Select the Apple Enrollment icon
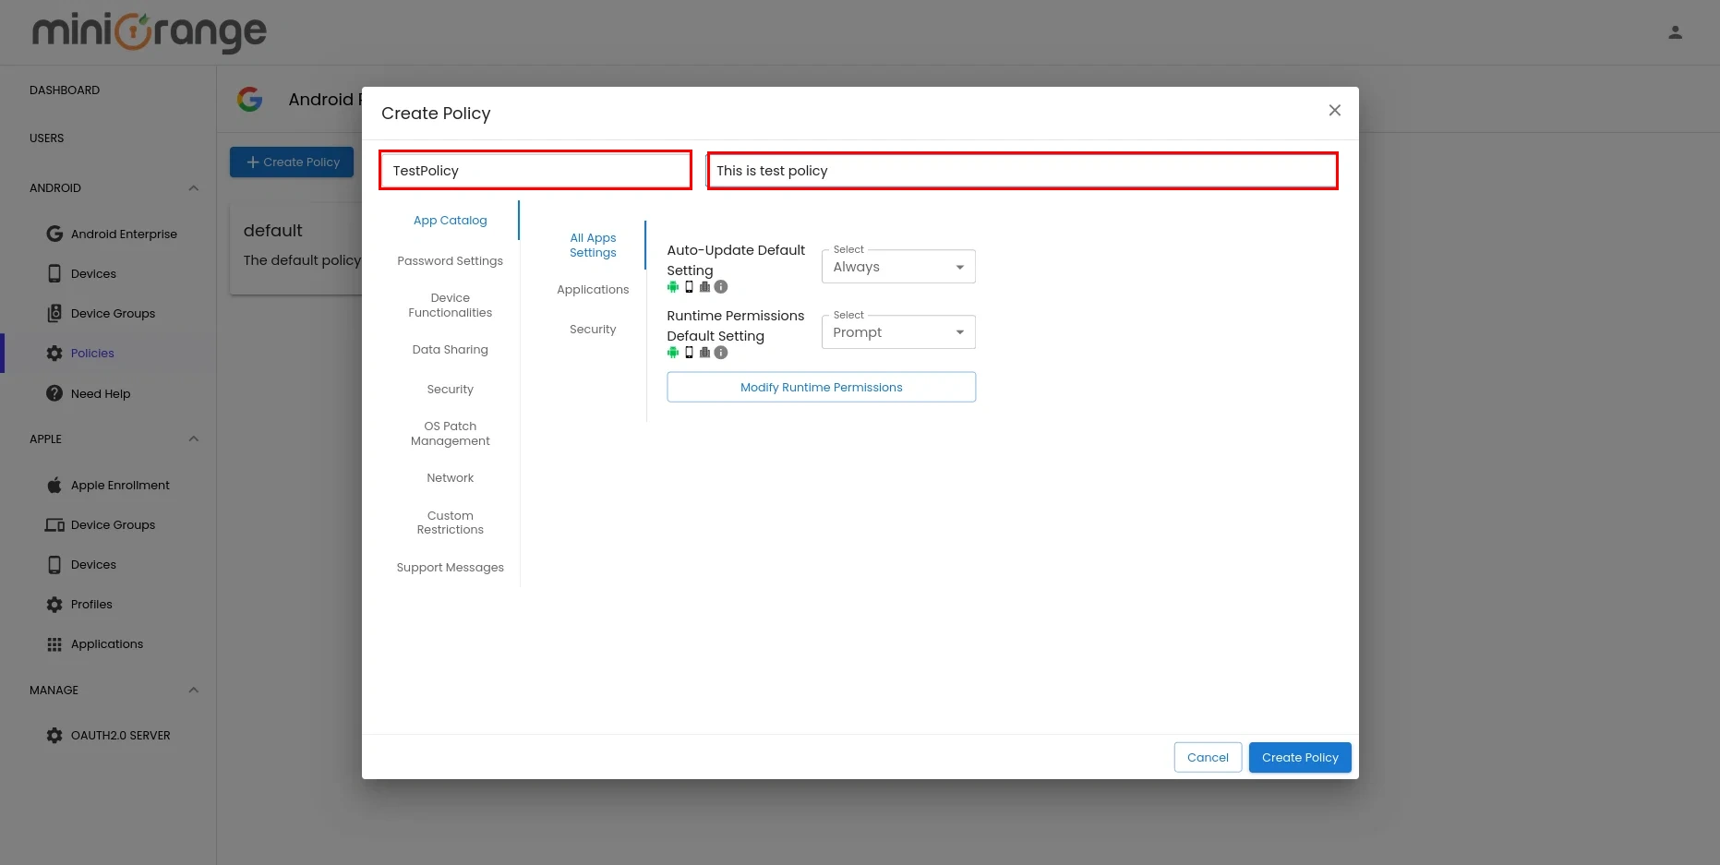 (x=54, y=485)
